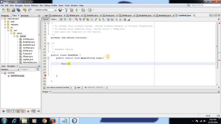Open the Navigate menu
Image resolution: width=221 pixels, height=124 pixels.
pos(19,6)
